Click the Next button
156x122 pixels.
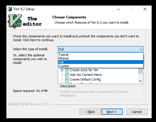(112, 112)
